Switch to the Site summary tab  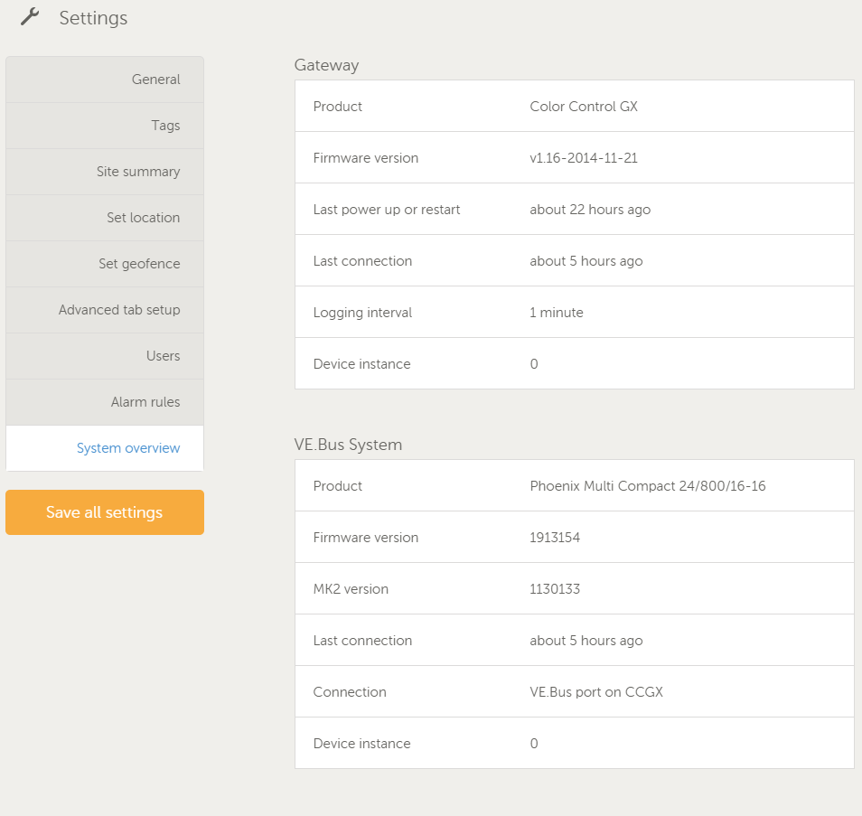(x=105, y=172)
